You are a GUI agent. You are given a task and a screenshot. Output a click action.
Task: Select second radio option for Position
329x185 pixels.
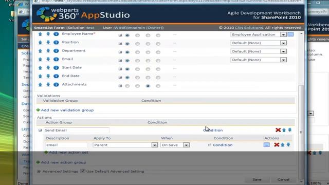pos(137,44)
